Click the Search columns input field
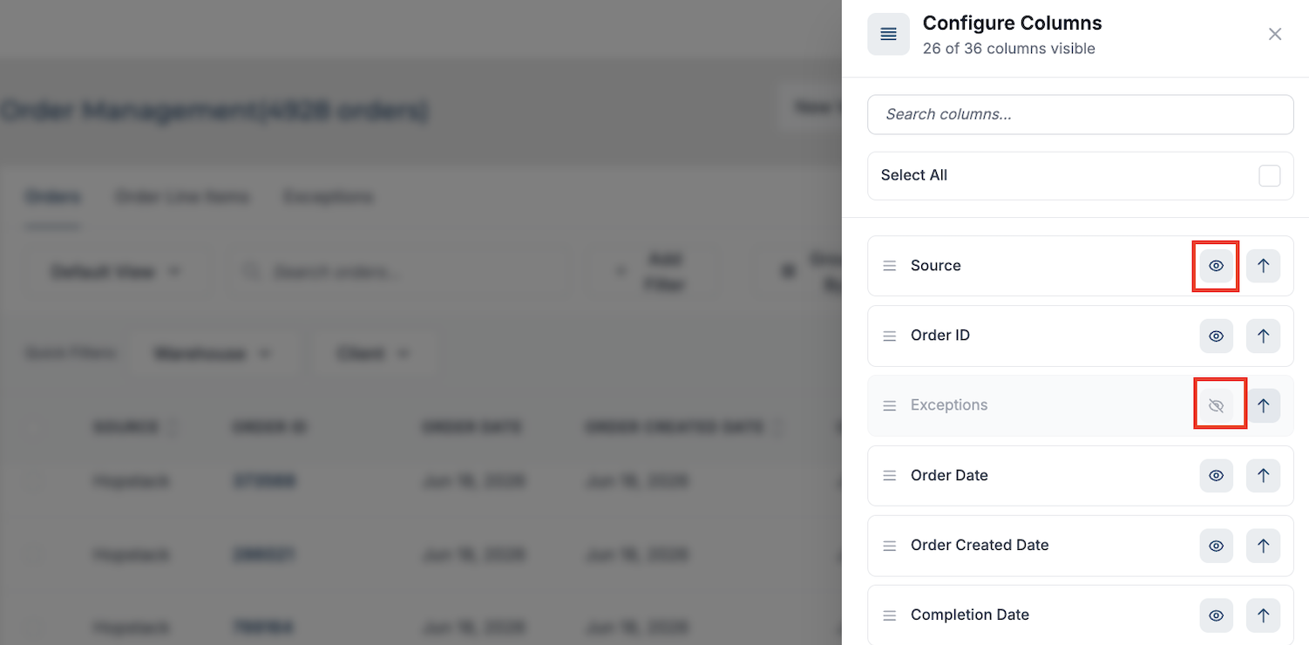Viewport: 1309px width, 645px height. click(x=1081, y=114)
